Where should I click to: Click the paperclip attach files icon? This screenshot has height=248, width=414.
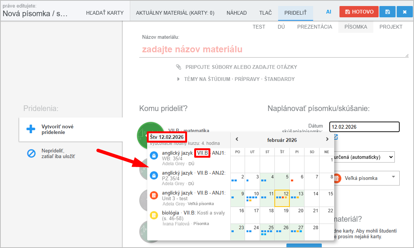[178, 67]
